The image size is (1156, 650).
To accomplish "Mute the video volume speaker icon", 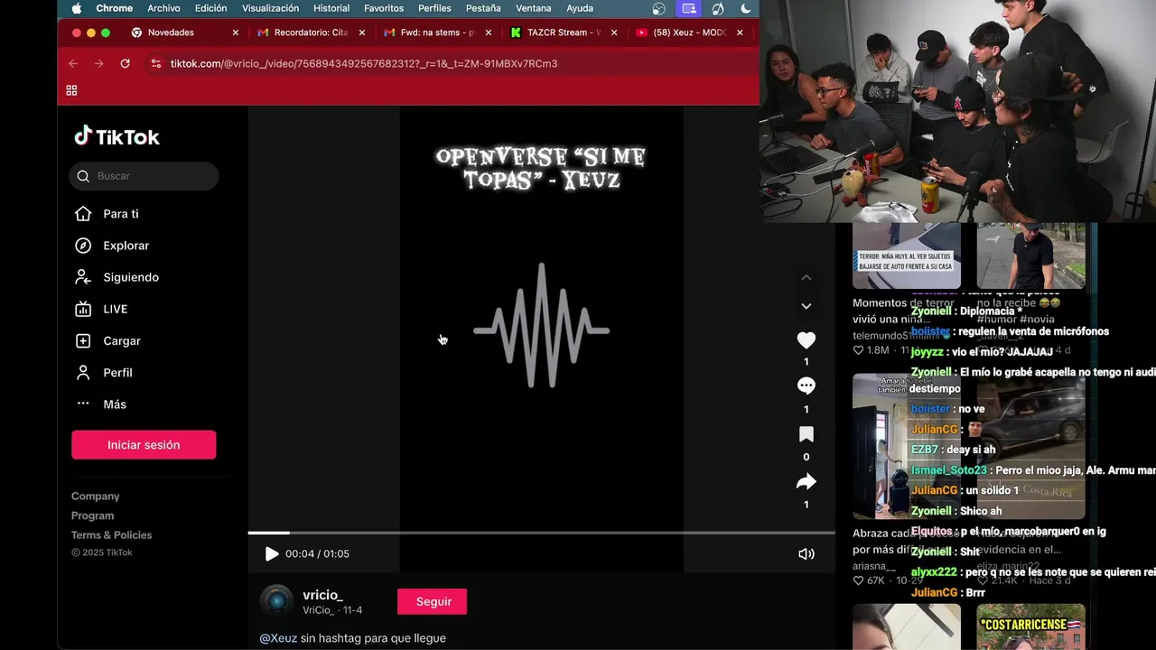I will 806,554.
